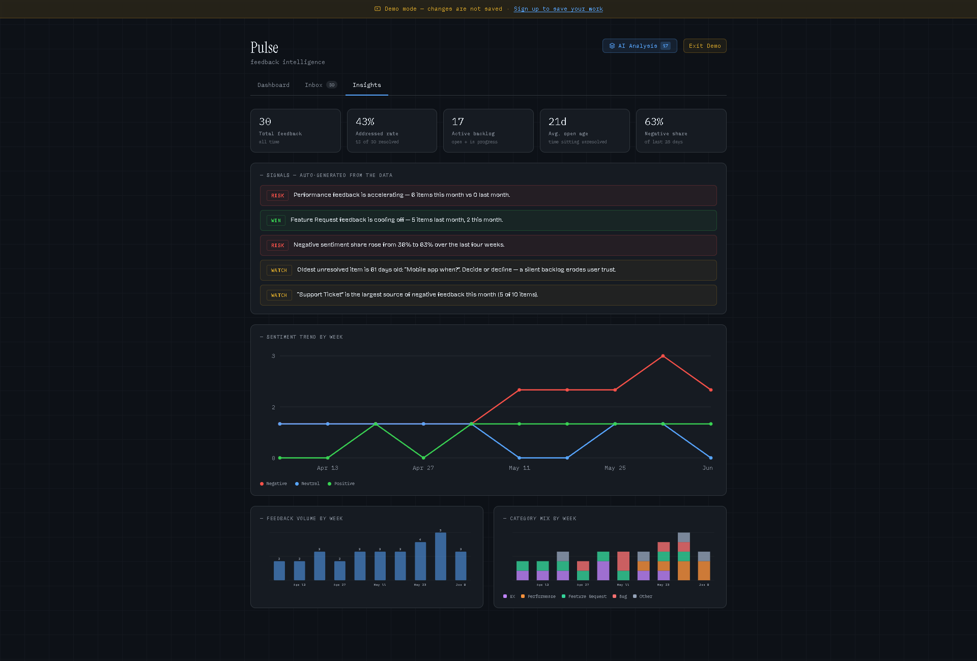
Task: Click the WIN signal about Feature Request cooling
Action: click(x=489, y=220)
